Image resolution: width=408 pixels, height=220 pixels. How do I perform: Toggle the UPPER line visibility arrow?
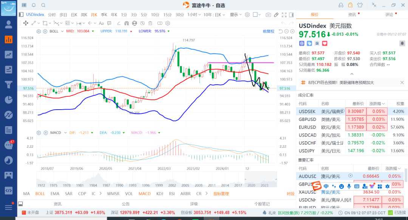tap(131, 31)
